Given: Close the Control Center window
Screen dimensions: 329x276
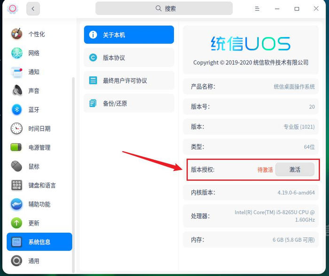Looking at the screenshot, I should [x=316, y=8].
